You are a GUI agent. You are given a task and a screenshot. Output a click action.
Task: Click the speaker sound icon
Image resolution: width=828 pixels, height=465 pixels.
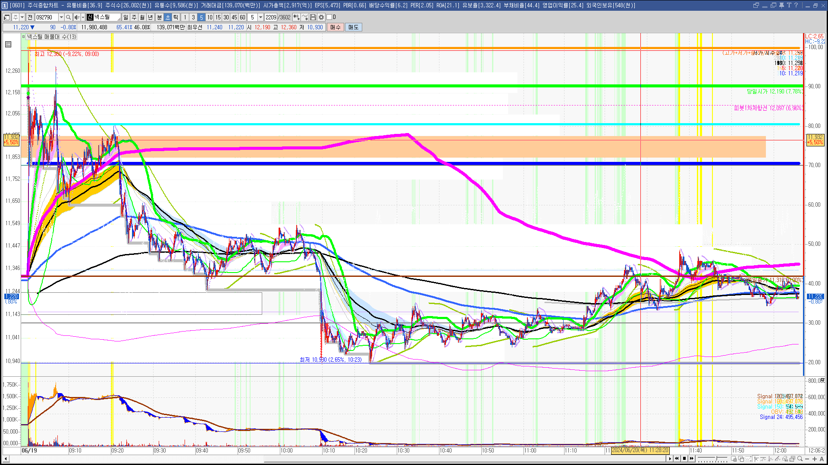click(x=76, y=17)
